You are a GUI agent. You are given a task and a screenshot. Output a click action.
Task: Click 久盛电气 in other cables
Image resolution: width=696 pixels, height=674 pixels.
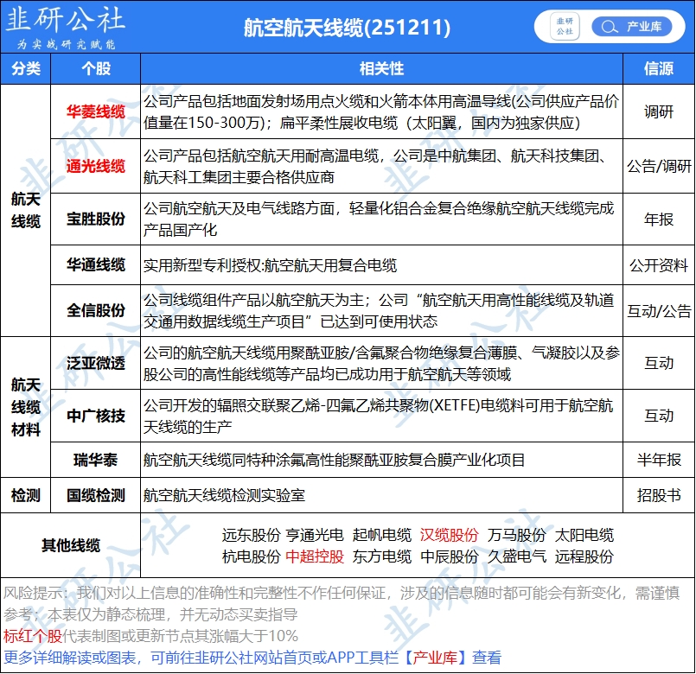pos(517,556)
